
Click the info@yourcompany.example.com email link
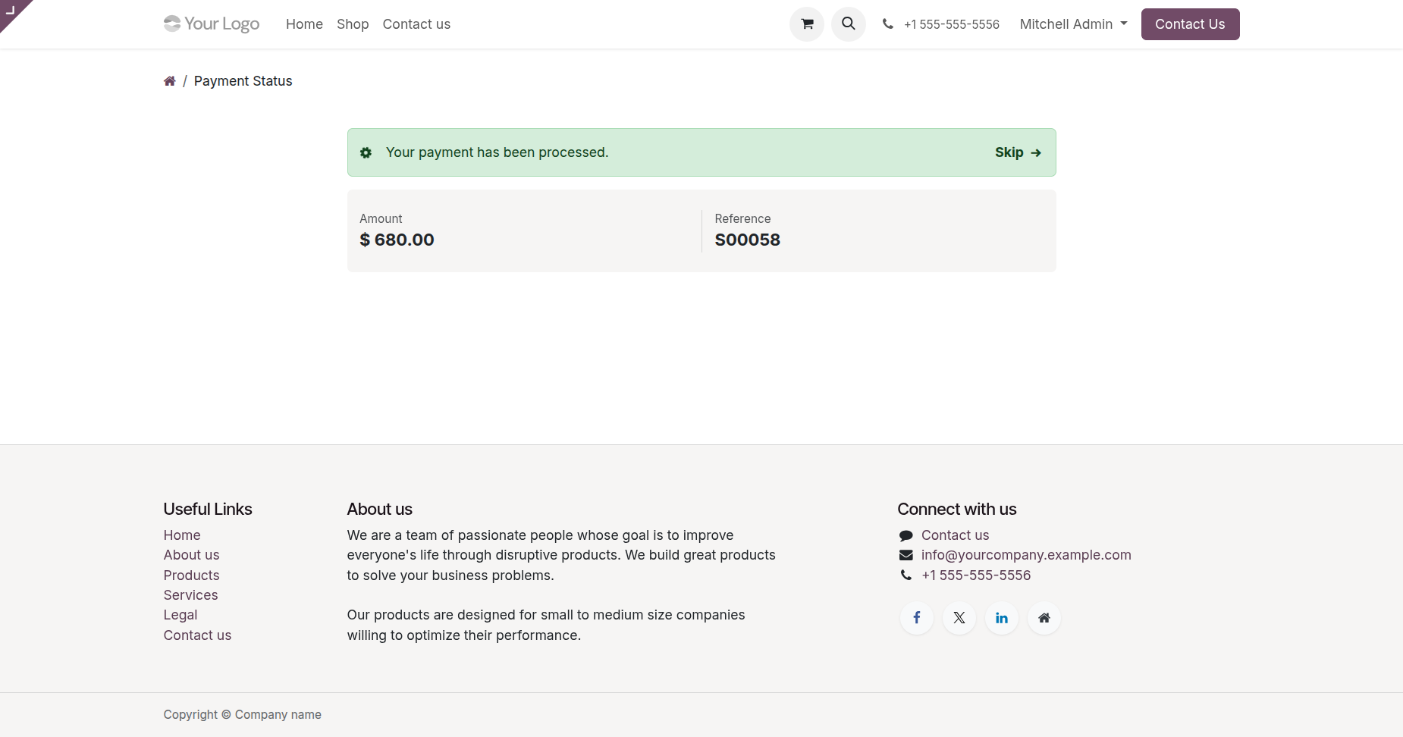[1026, 555]
